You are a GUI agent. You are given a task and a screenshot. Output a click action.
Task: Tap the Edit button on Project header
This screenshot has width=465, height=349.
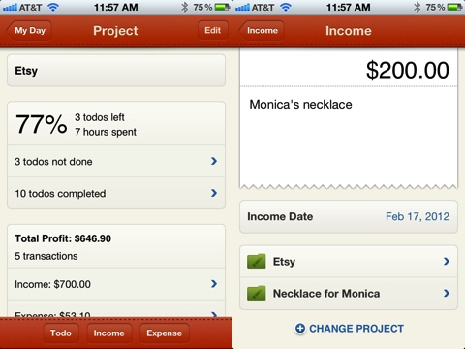tap(213, 30)
